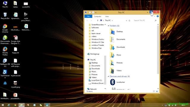Image resolution: width=190 pixels, height=107 pixels.
Task: Switch to large icons view button
Action: (x=157, y=91)
